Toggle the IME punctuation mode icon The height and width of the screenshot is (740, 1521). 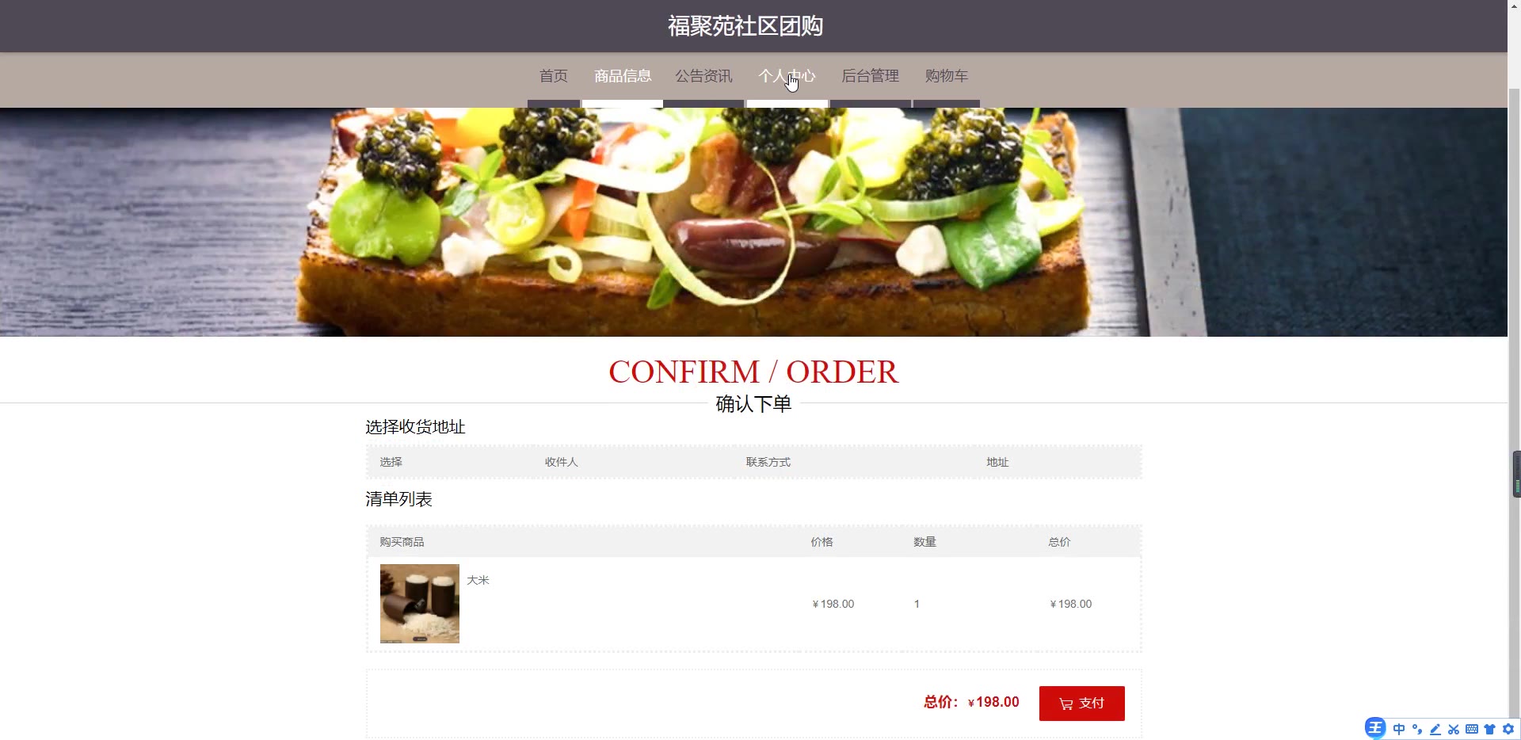[x=1417, y=729]
